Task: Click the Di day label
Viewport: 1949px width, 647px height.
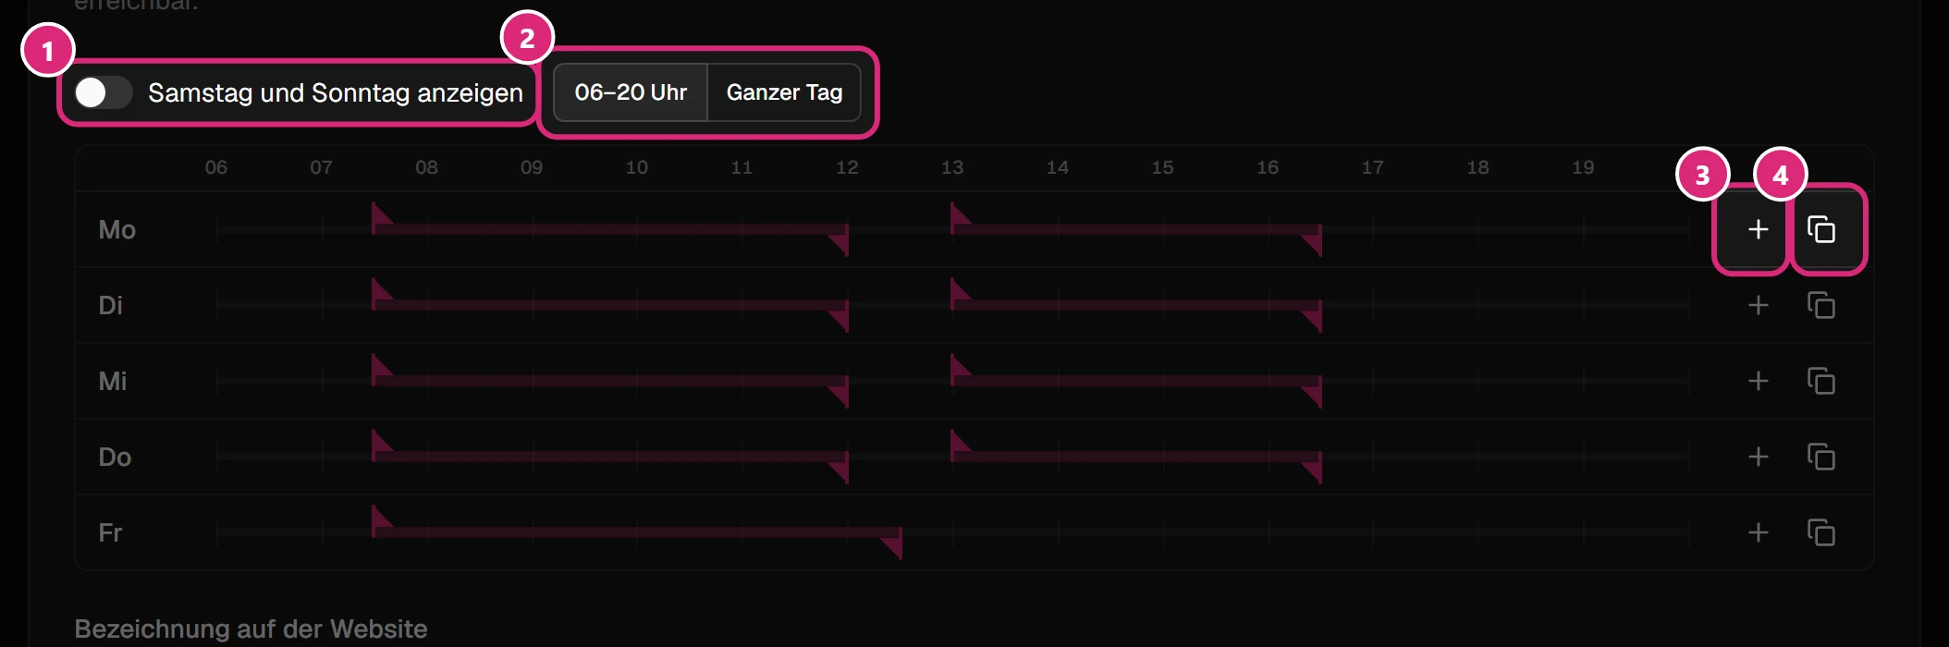Action: coord(111,305)
